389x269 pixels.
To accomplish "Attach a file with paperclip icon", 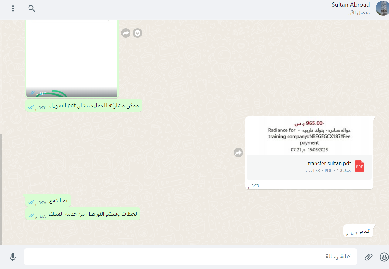I will point(368,257).
